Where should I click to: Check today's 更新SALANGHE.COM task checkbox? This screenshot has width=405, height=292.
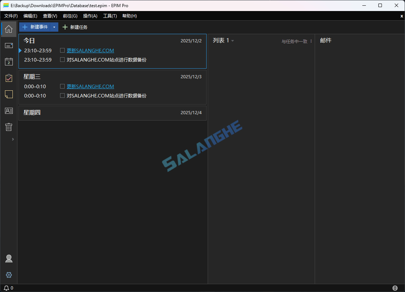[63, 51]
